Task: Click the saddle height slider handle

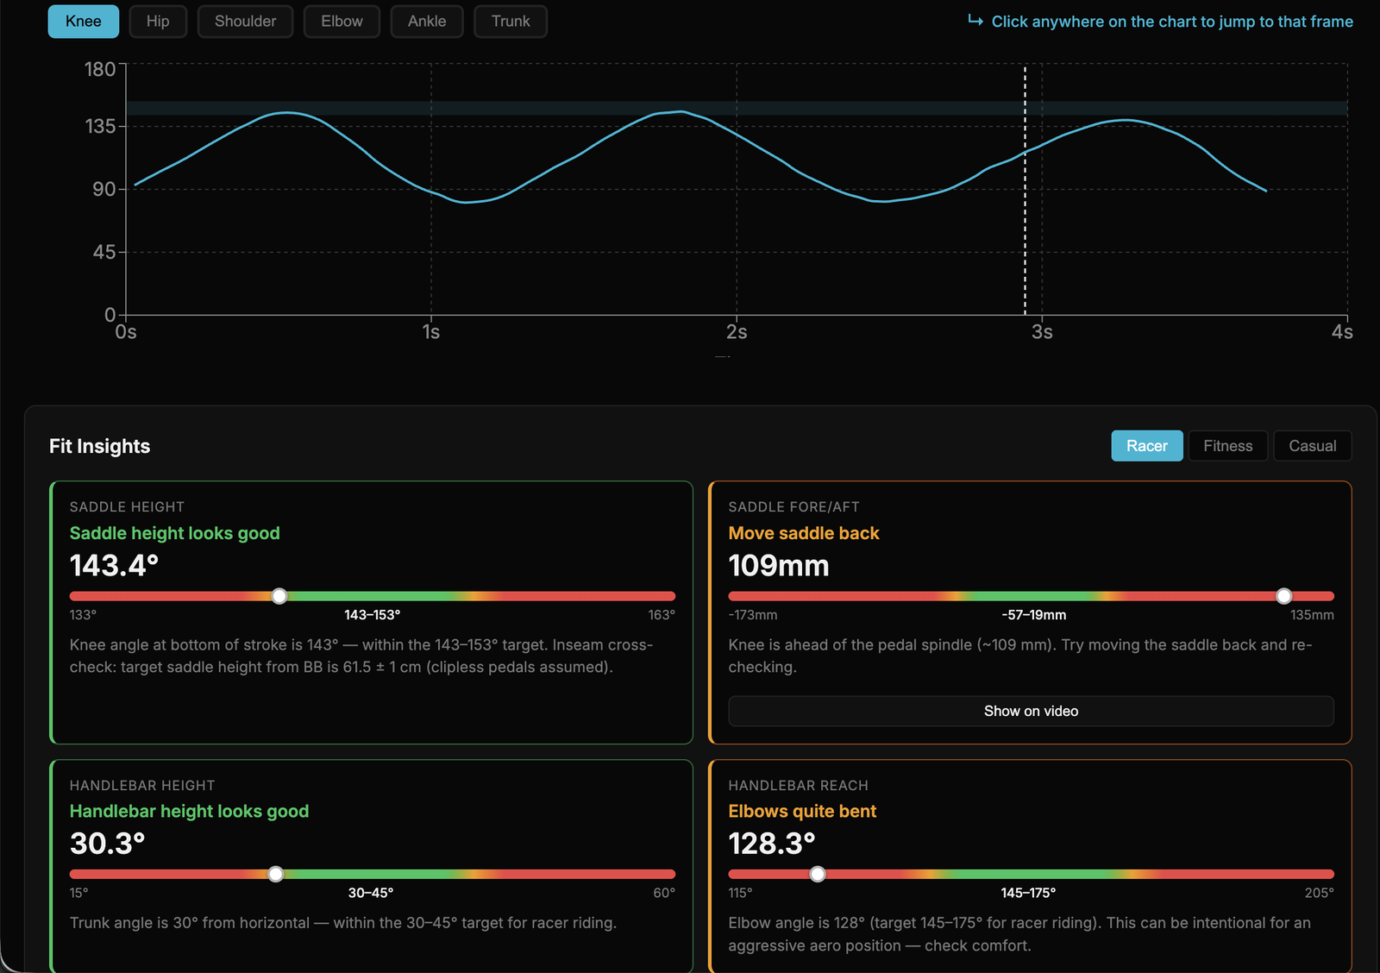Action: (279, 596)
